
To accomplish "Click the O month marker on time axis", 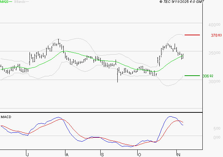I will coord(140,155).
